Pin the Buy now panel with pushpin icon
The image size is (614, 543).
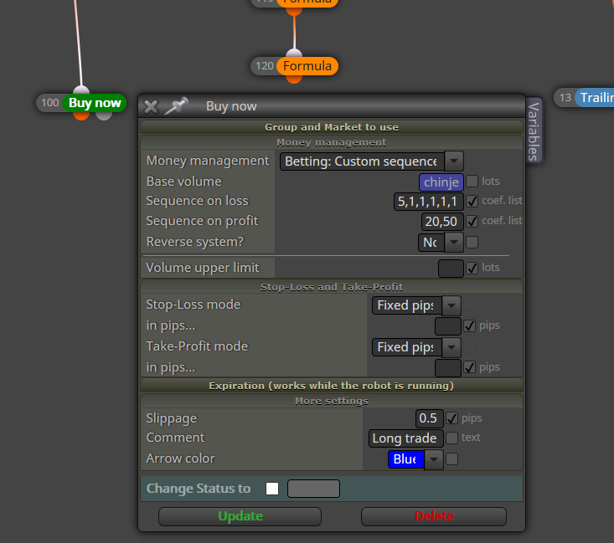click(176, 105)
